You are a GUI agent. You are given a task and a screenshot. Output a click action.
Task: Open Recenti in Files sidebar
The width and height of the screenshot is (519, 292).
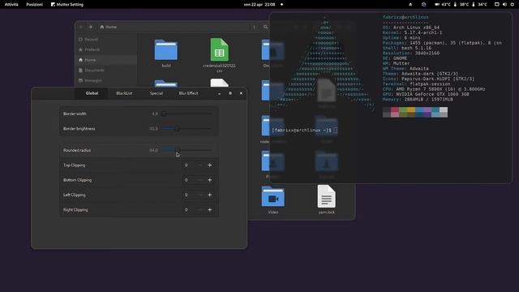click(106, 40)
